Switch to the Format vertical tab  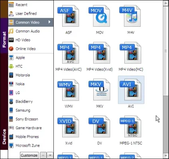coord(4,35)
